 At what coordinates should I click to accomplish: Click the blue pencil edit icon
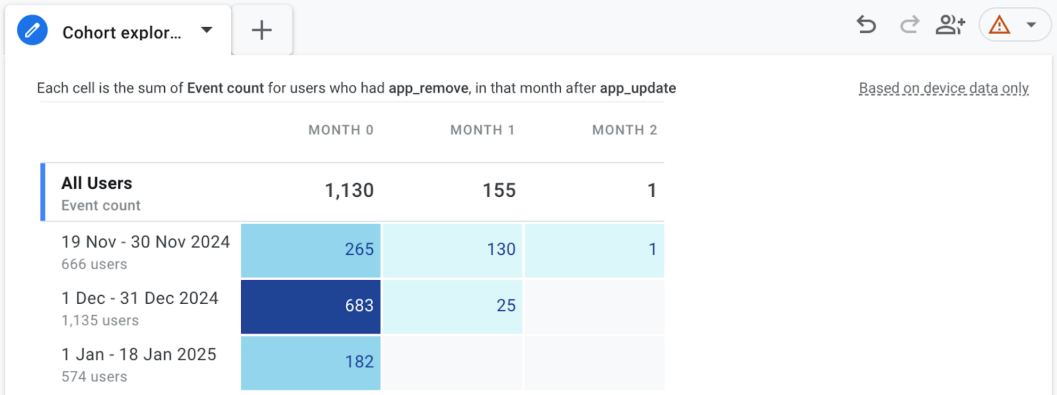(x=32, y=30)
